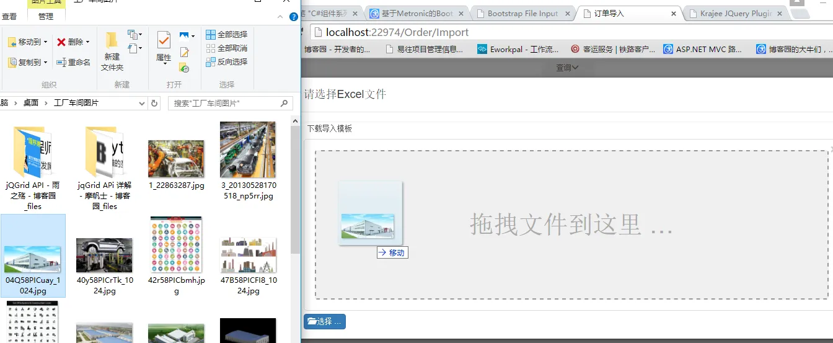Switch to Bootstrap File Input browser tab
833x343 pixels.
(522, 13)
